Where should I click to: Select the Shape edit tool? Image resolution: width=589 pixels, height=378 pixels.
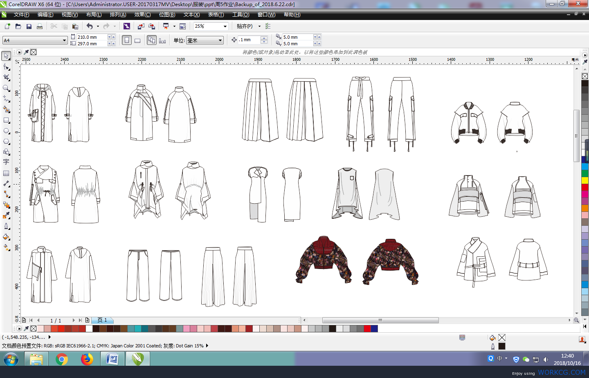(7, 67)
